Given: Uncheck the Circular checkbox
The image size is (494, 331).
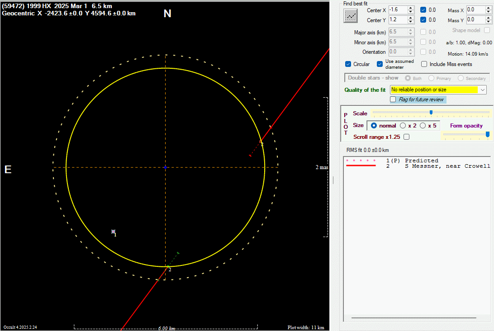Looking at the screenshot, I should point(348,64).
